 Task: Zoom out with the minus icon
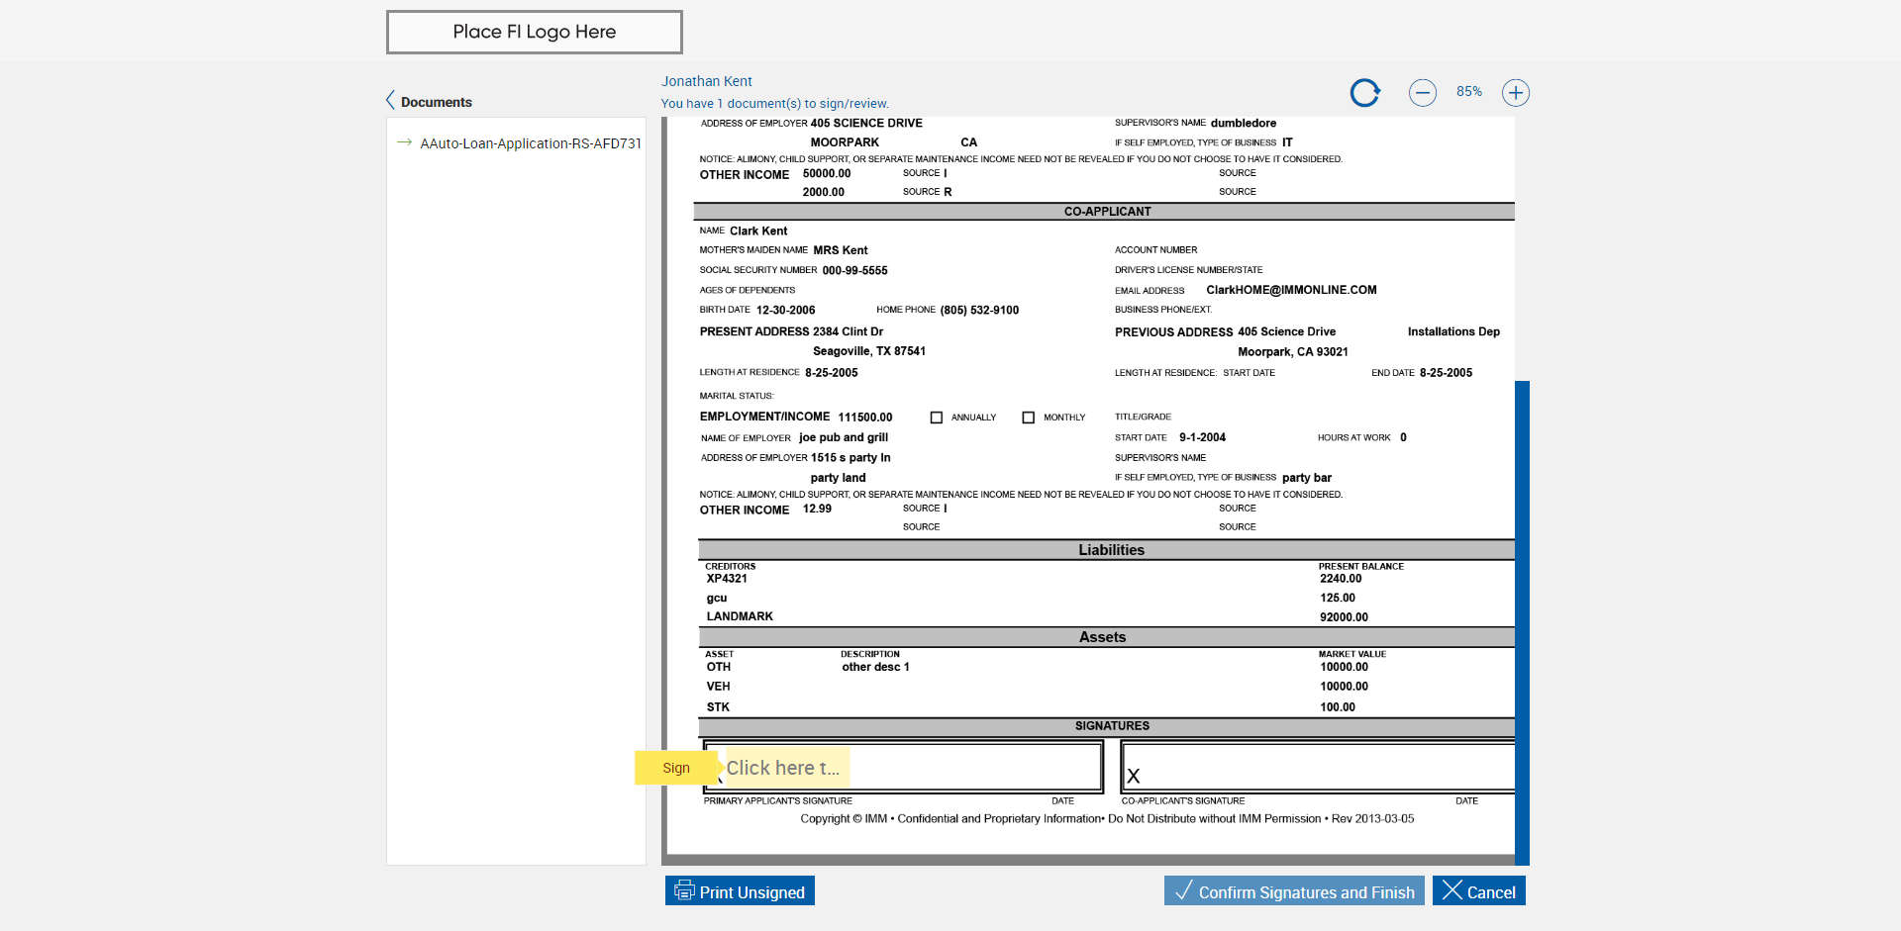[x=1423, y=93]
